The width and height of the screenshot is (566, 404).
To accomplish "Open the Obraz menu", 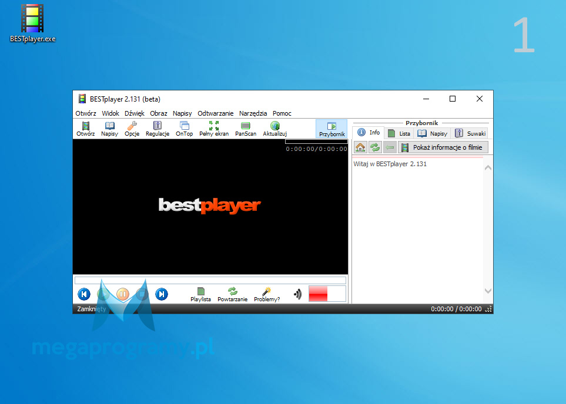I will [159, 113].
